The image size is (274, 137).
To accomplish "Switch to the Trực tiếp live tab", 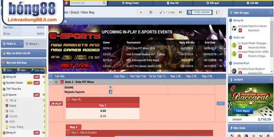I will [x=37, y=70].
